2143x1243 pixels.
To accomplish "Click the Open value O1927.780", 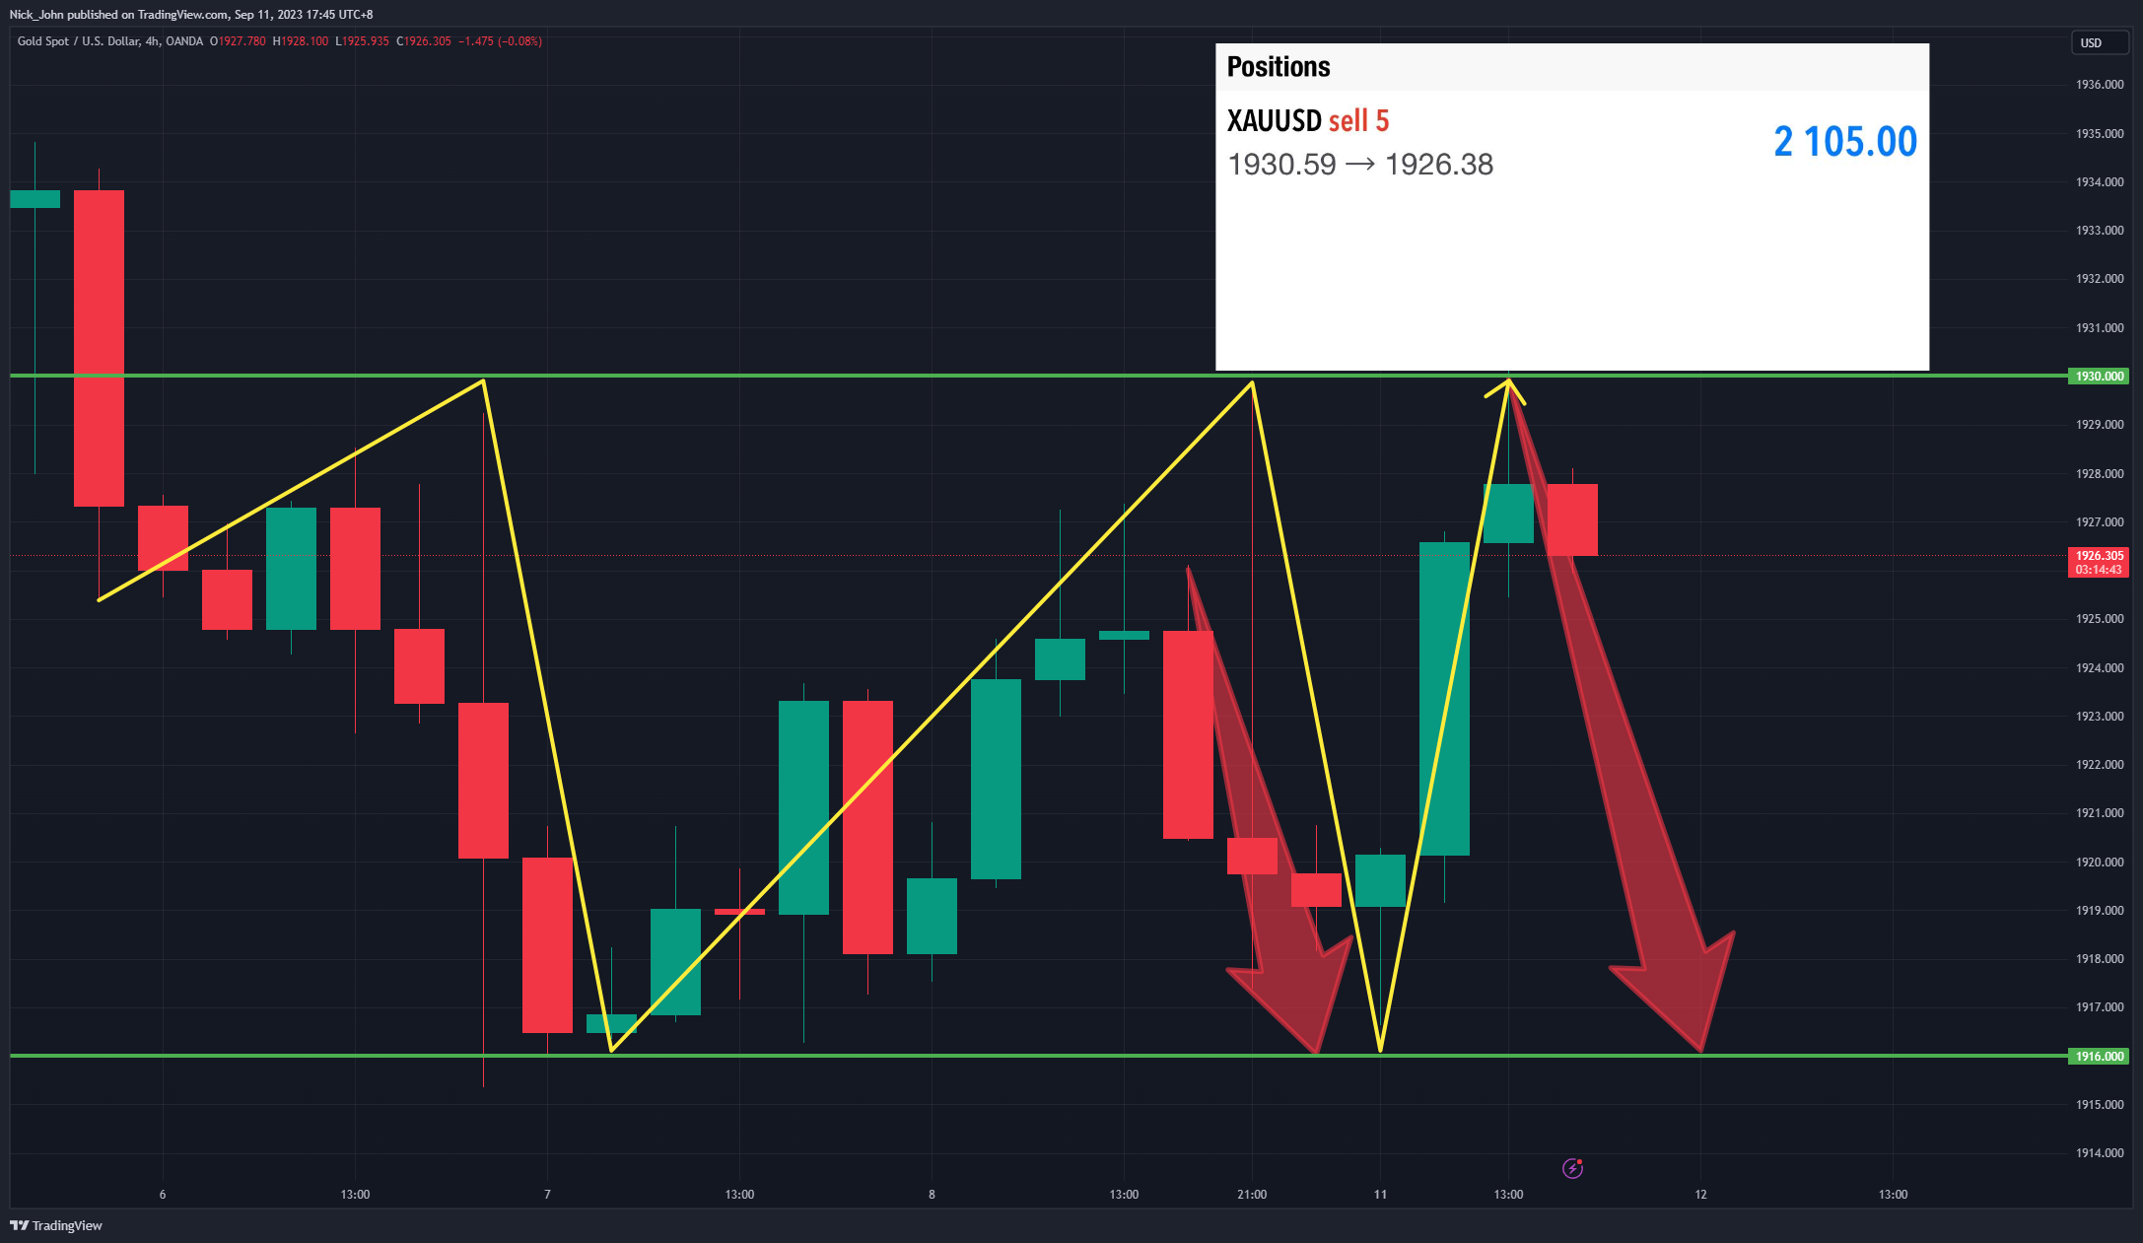I will [238, 41].
